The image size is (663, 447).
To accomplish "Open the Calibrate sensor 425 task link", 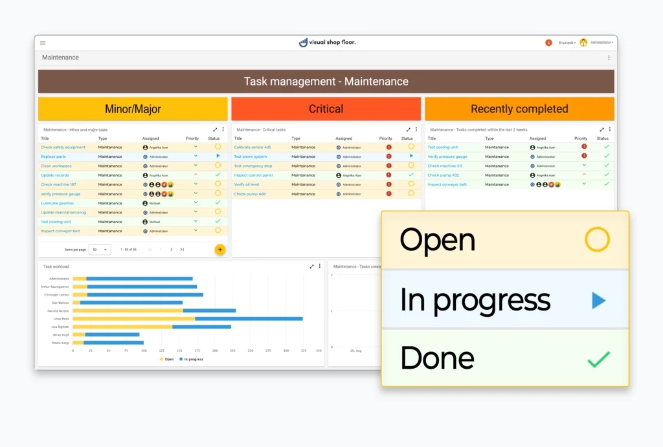I will (252, 147).
